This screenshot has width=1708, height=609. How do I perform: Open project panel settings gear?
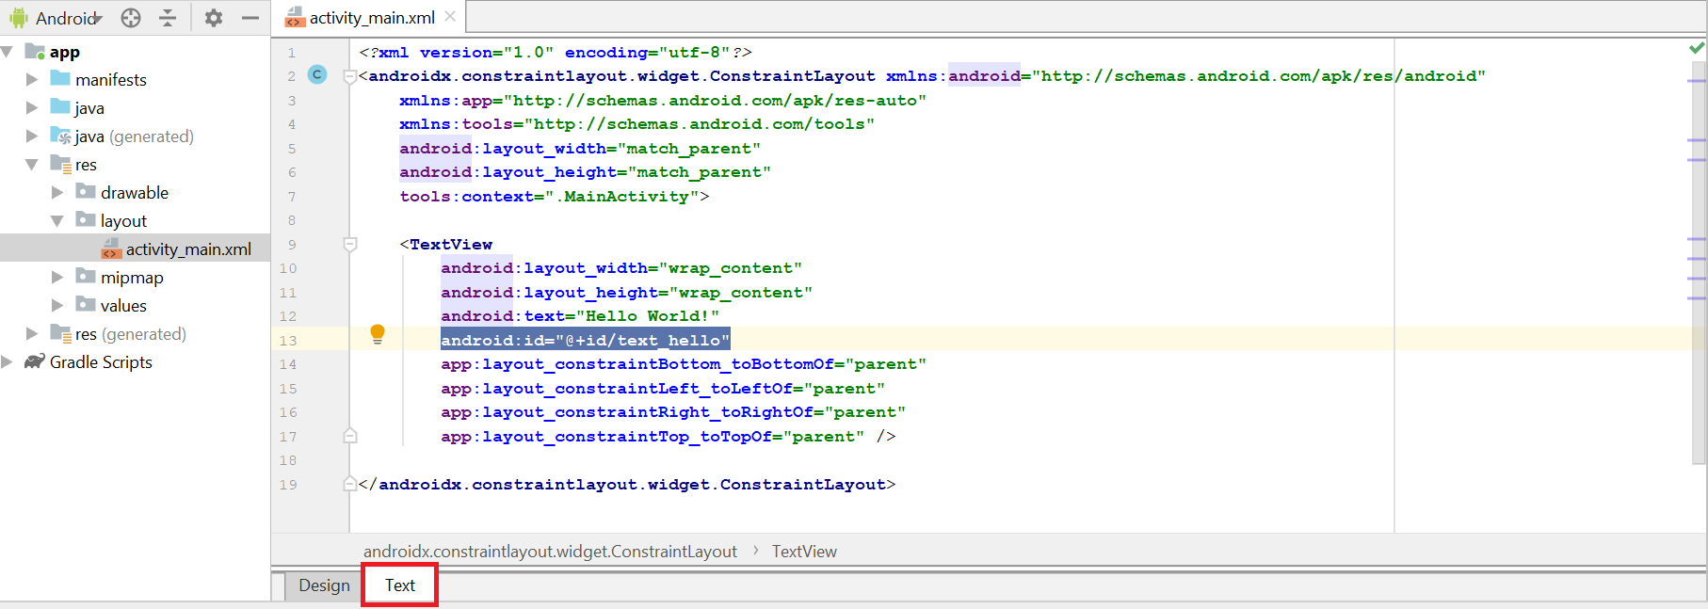[x=214, y=18]
